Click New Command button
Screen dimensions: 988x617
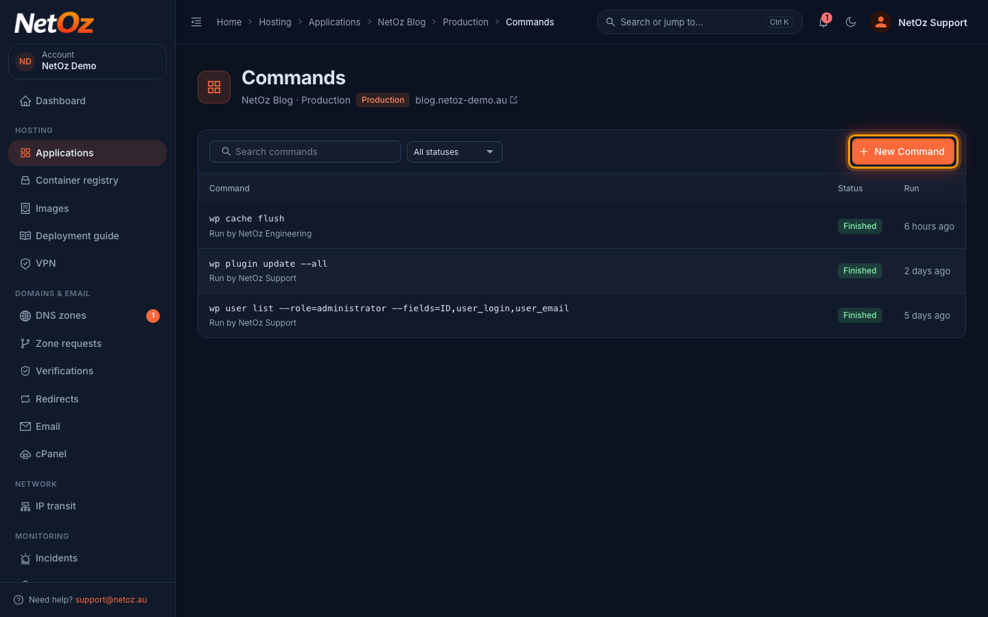(903, 152)
